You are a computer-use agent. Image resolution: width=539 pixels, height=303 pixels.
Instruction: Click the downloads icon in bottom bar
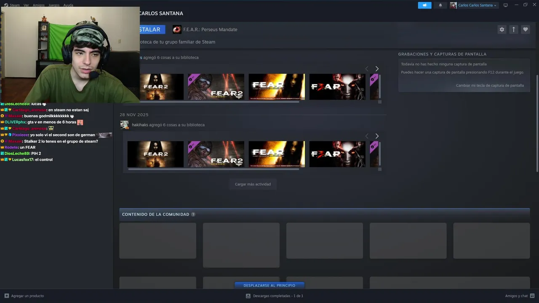click(x=248, y=296)
